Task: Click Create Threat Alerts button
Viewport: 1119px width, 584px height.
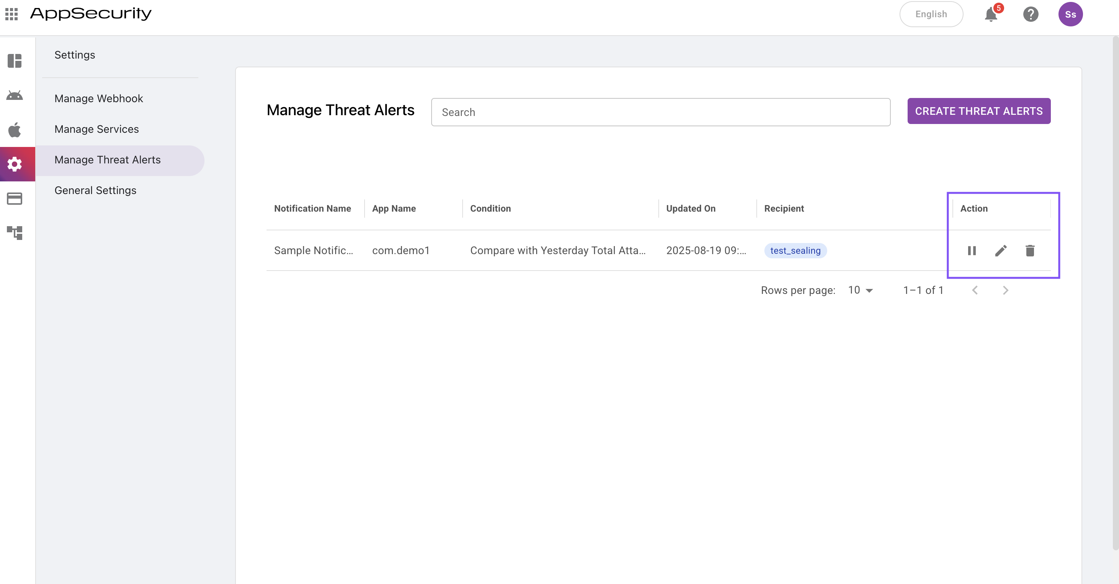Action: coord(979,111)
